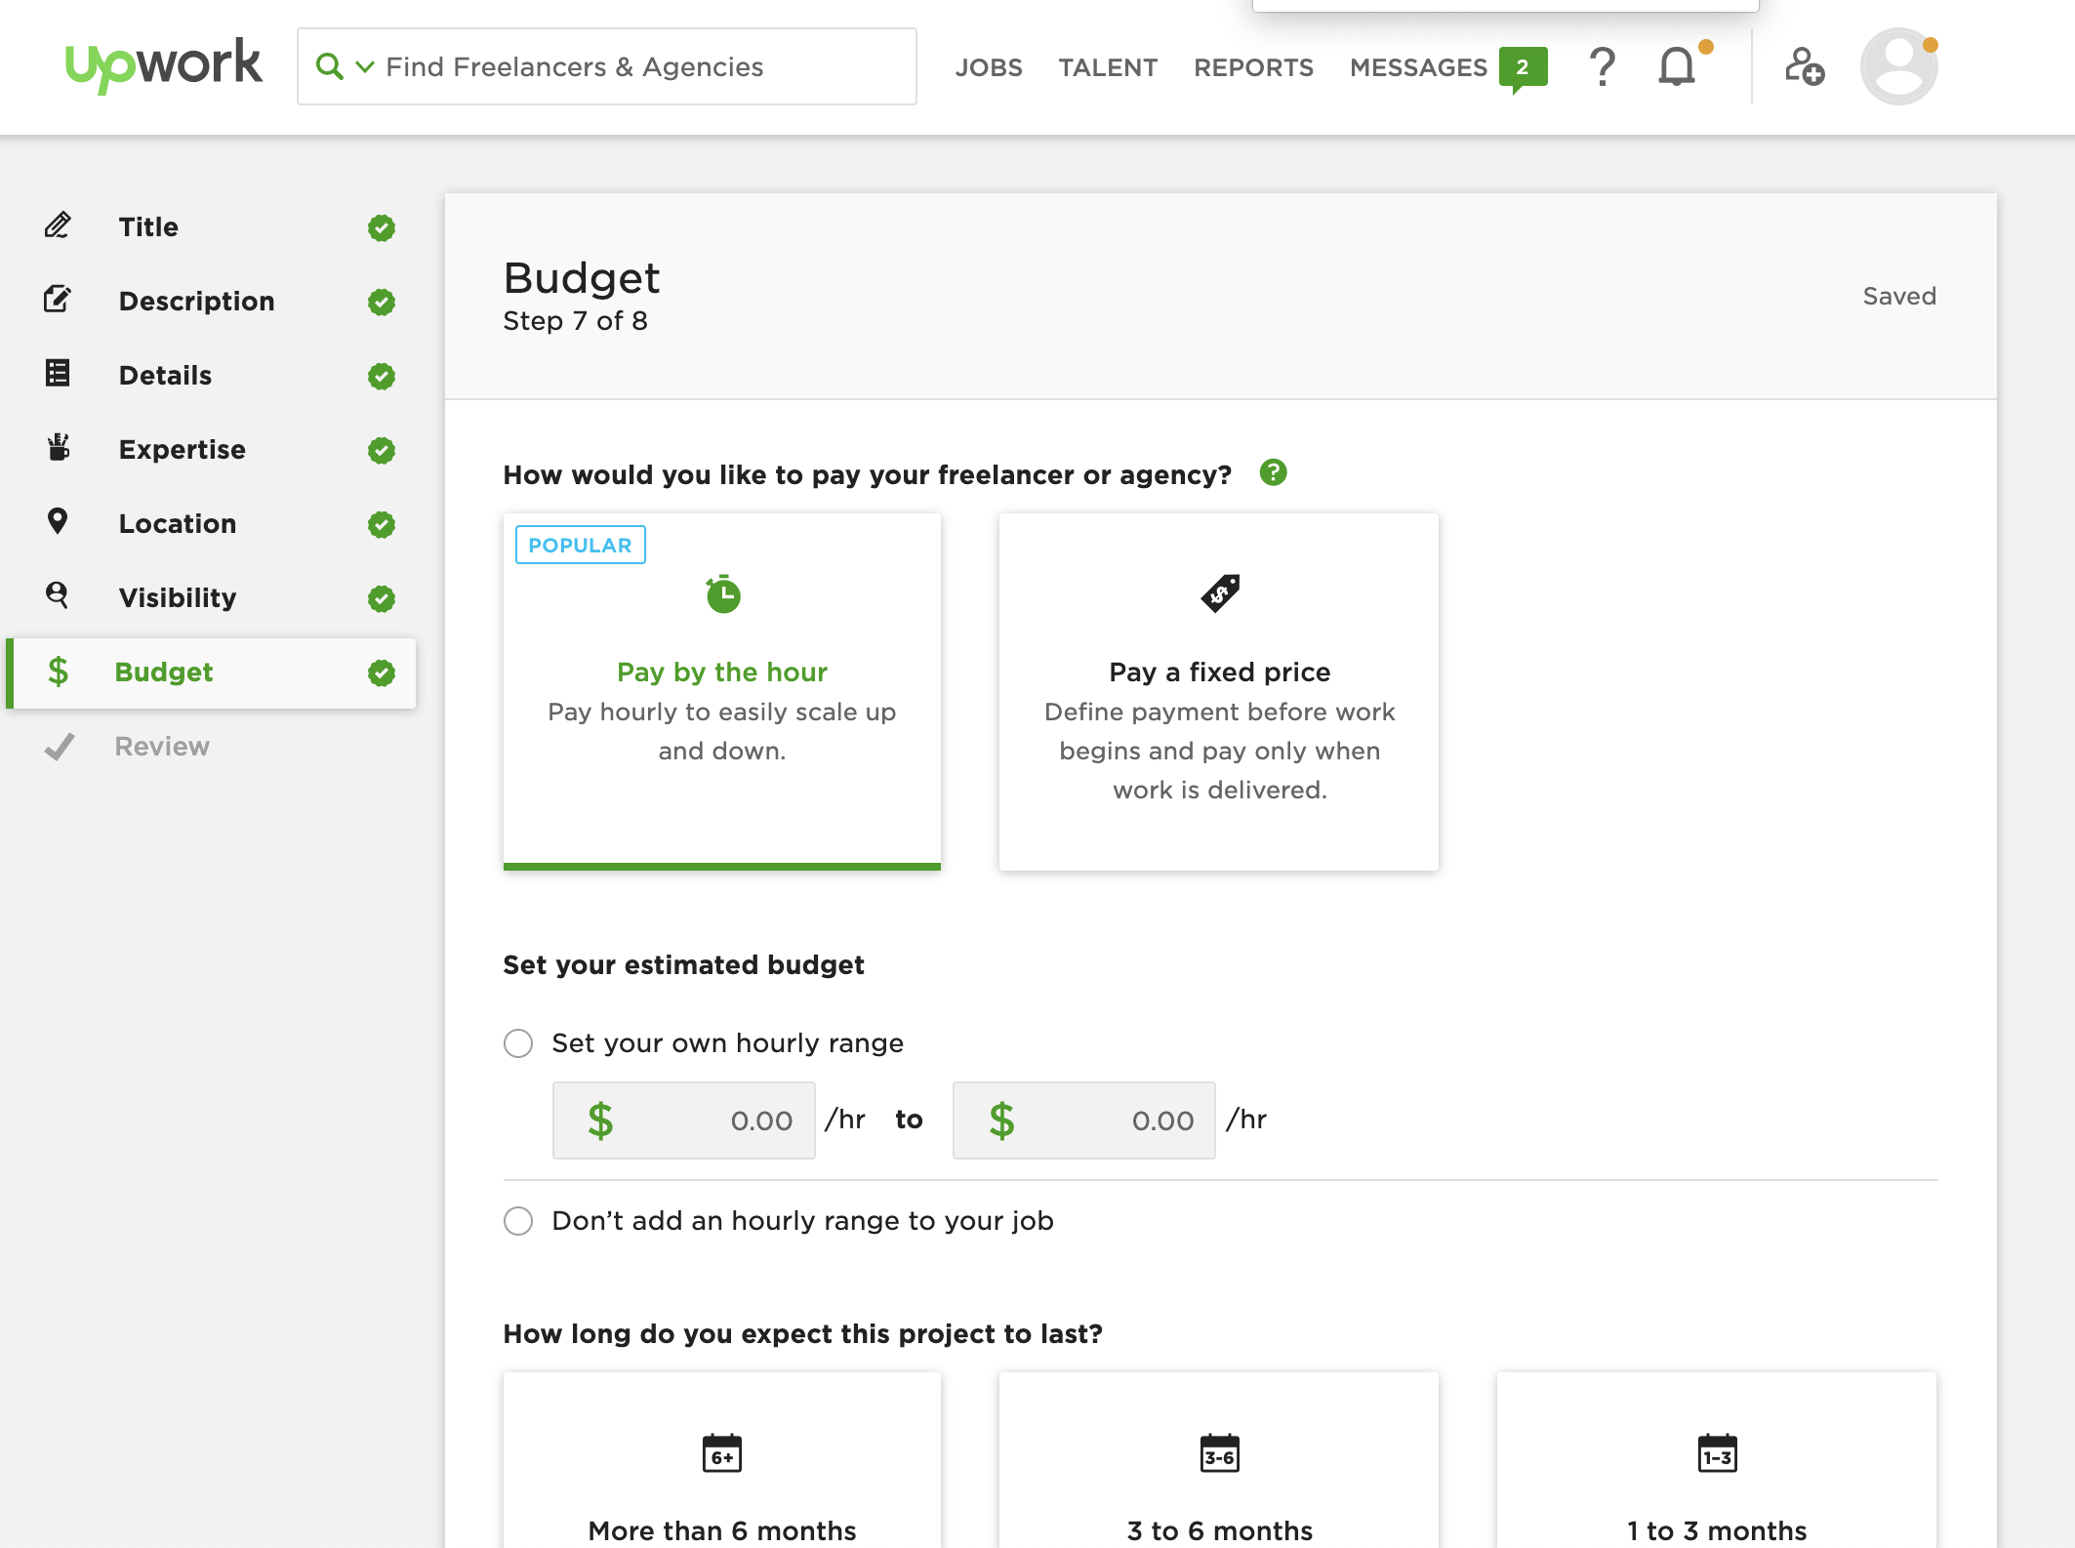
Task: Select "Set your own hourly range" radio
Action: click(x=518, y=1043)
